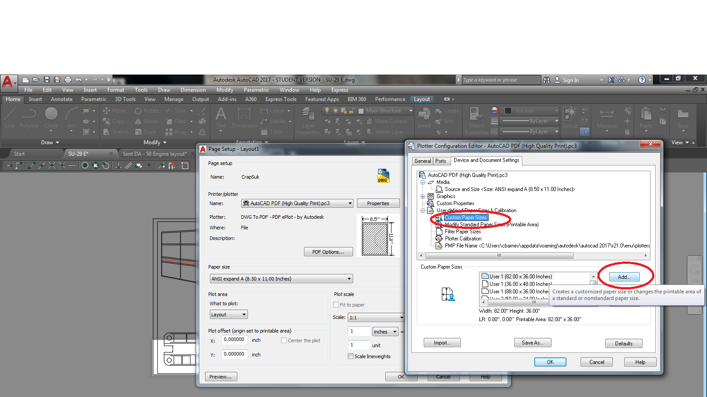Click the Text tool in Annotation panel
Image resolution: width=707 pixels, height=397 pixels.
pos(221,118)
